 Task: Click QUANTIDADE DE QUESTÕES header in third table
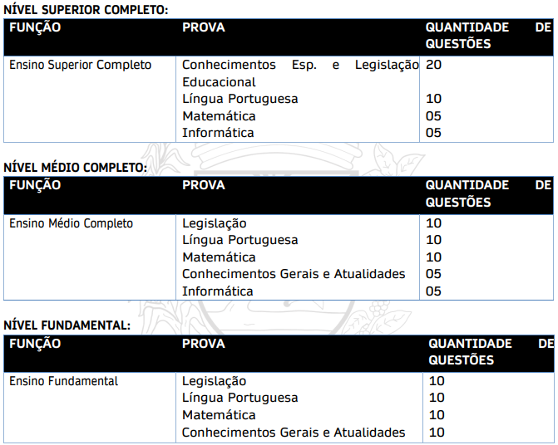click(489, 351)
